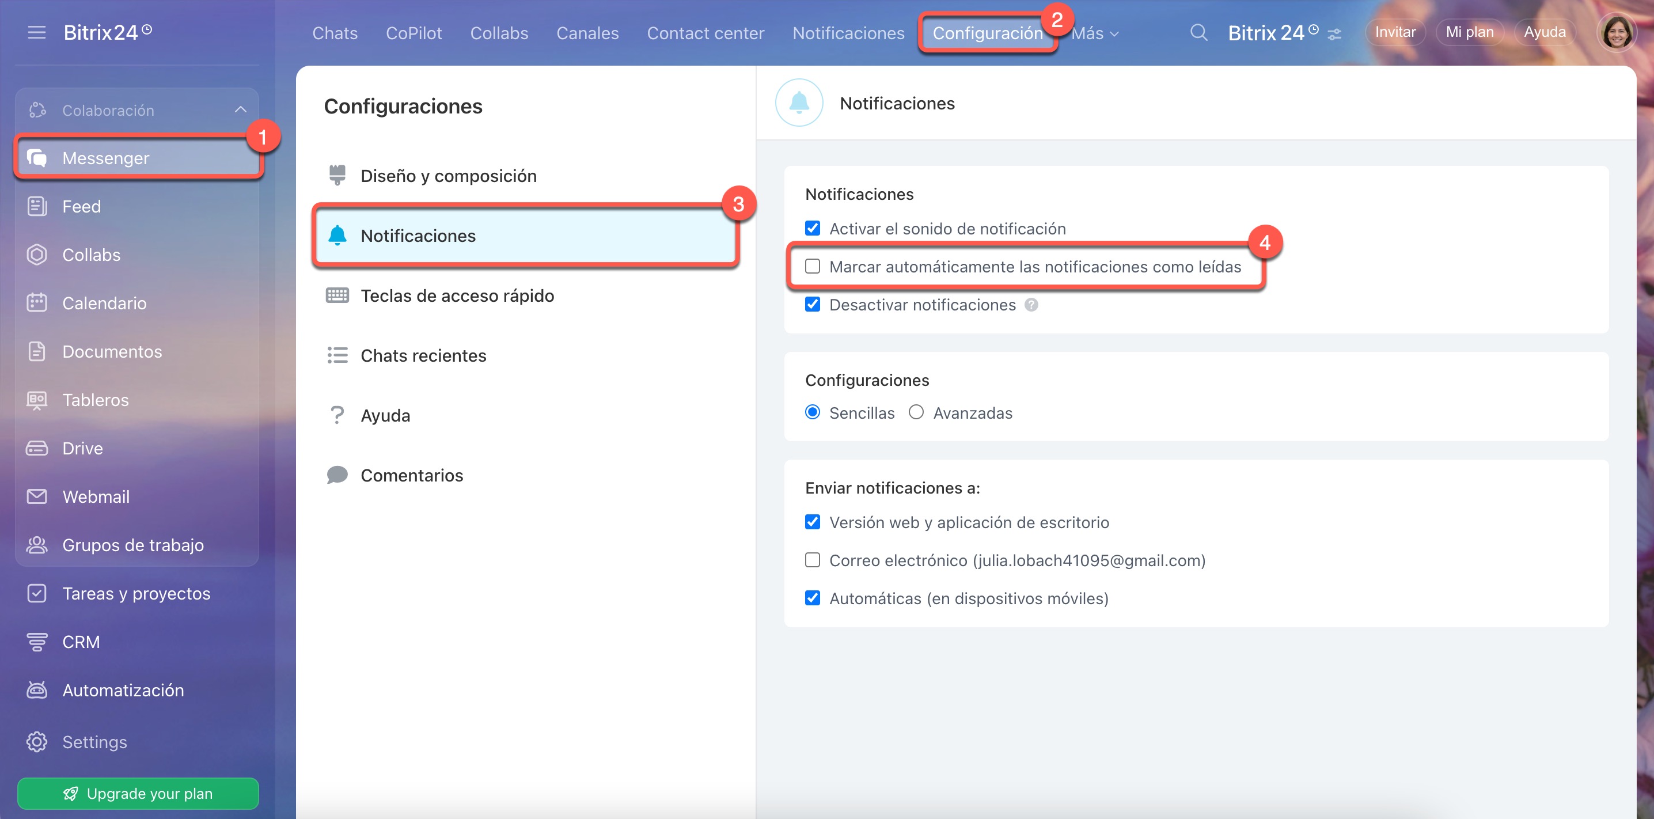Toggle Versión web y aplicación de escritorio
The width and height of the screenshot is (1654, 819).
click(812, 522)
